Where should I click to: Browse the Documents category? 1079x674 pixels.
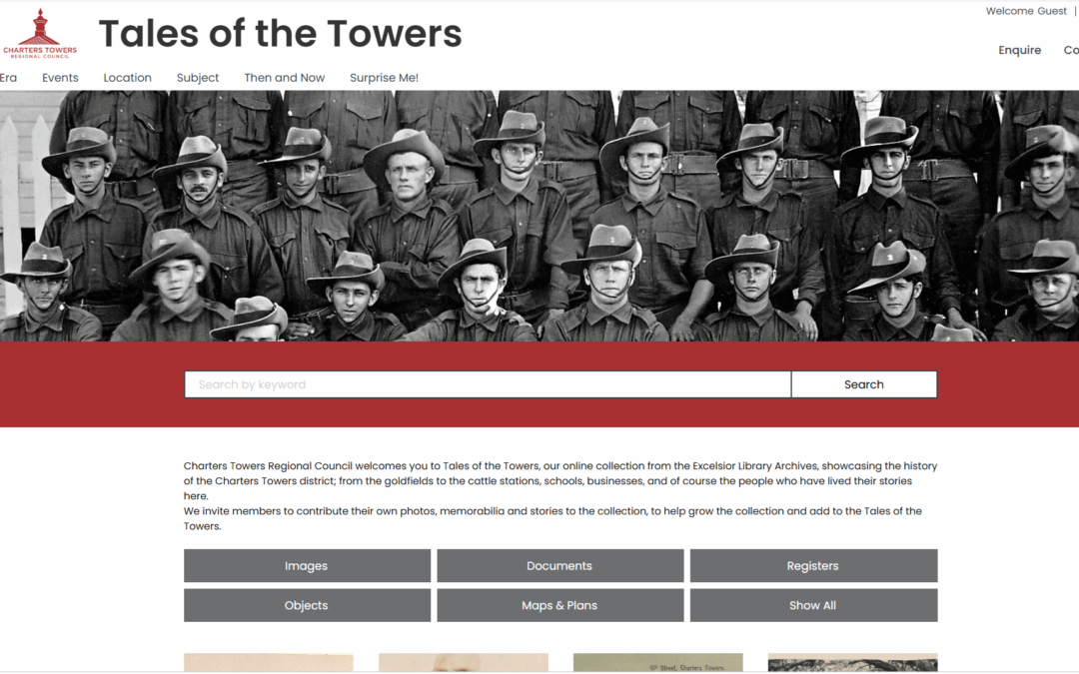560,565
